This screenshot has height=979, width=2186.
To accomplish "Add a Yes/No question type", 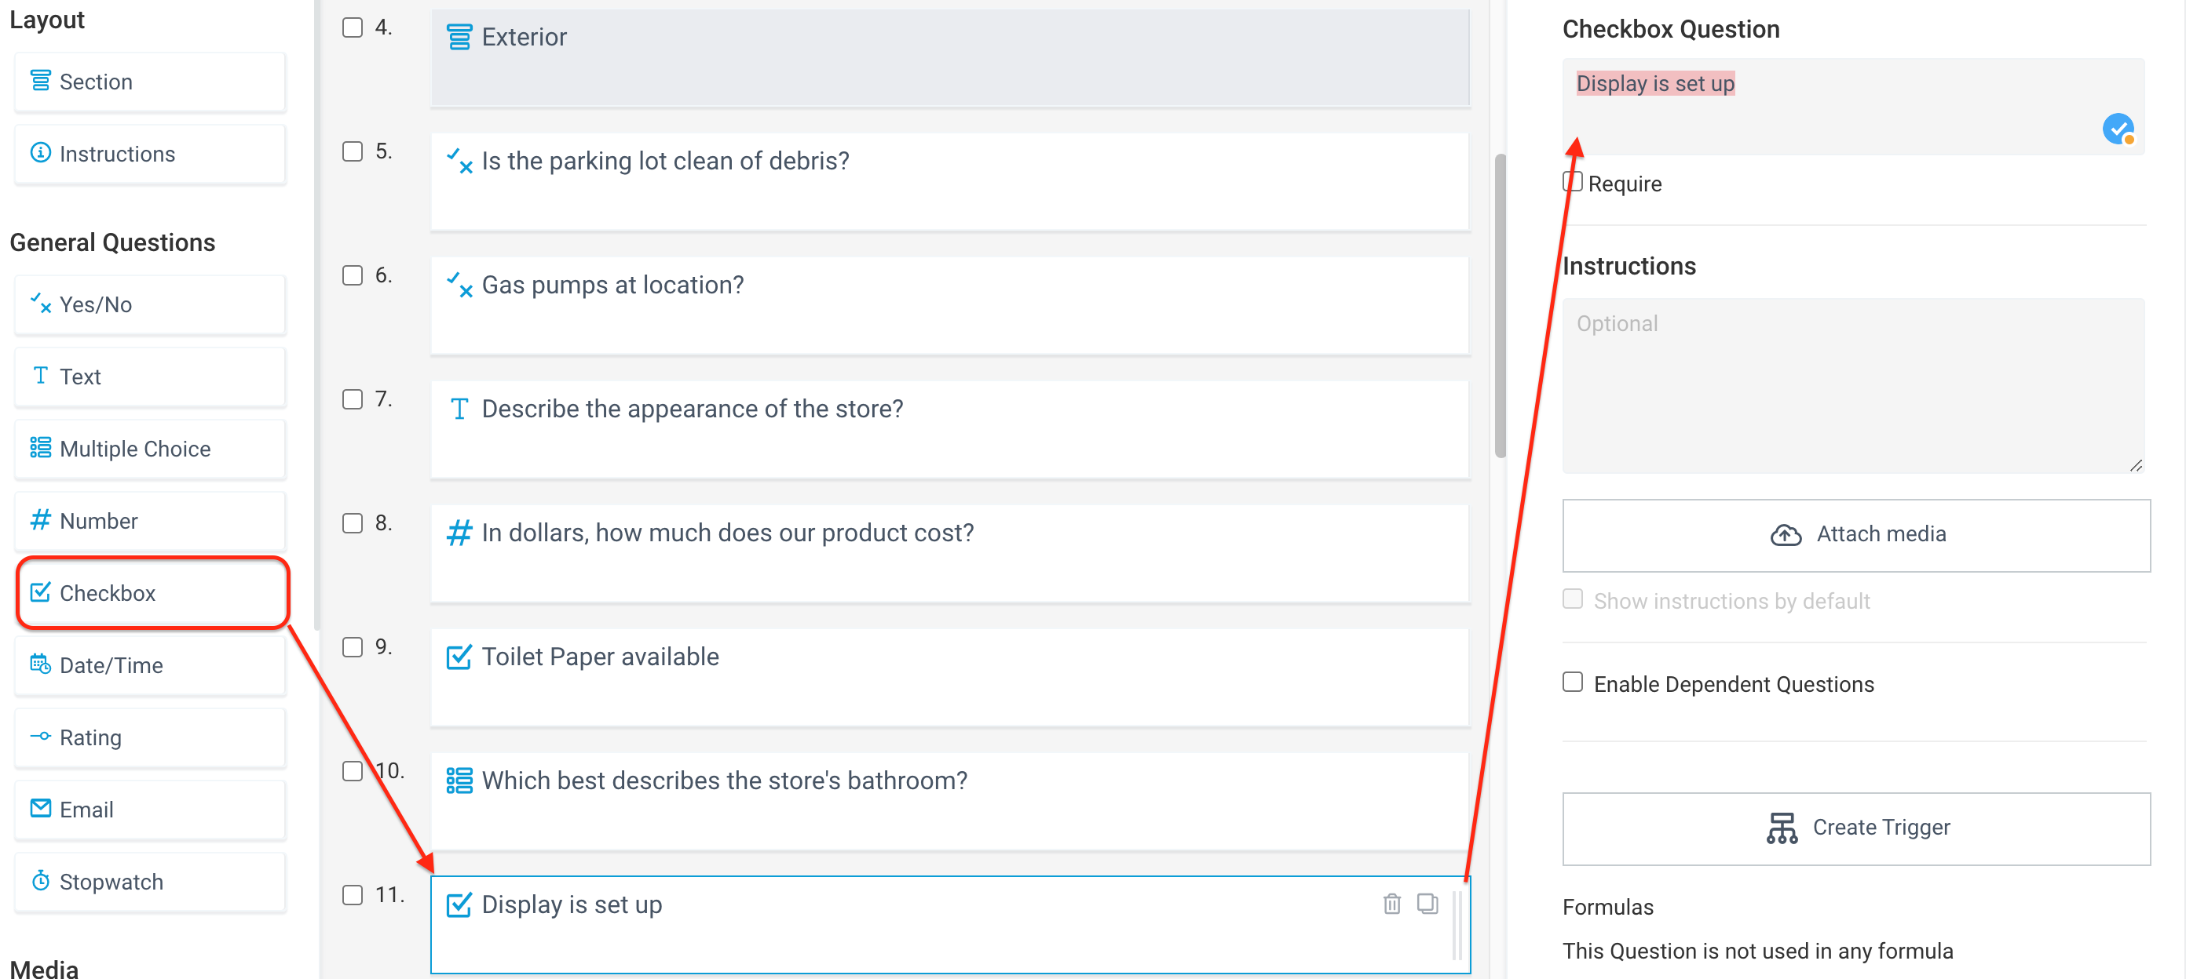I will (x=151, y=304).
